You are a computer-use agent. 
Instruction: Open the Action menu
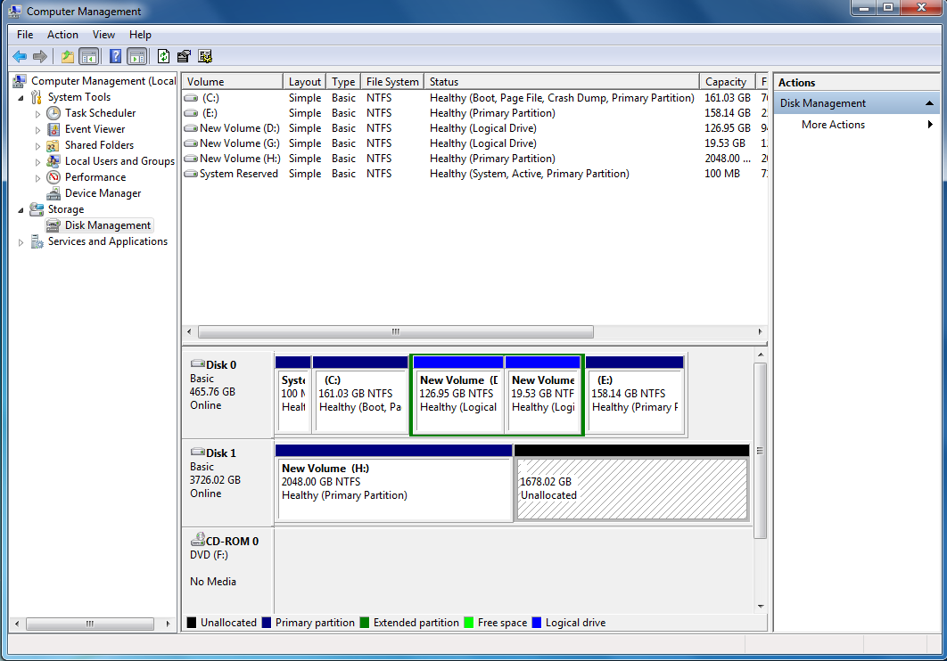pyautogui.click(x=62, y=35)
